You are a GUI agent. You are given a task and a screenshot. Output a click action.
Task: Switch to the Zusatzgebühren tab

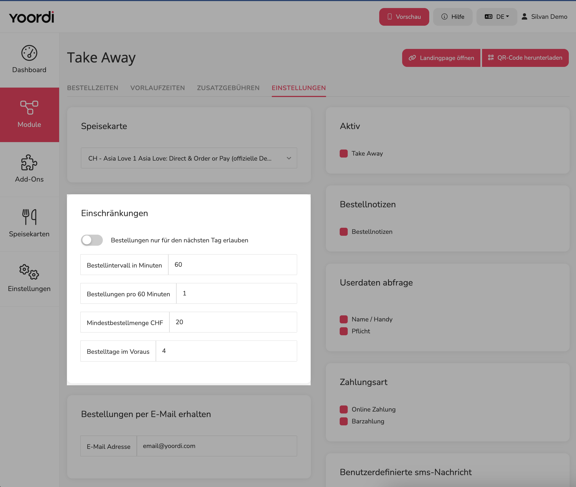228,88
